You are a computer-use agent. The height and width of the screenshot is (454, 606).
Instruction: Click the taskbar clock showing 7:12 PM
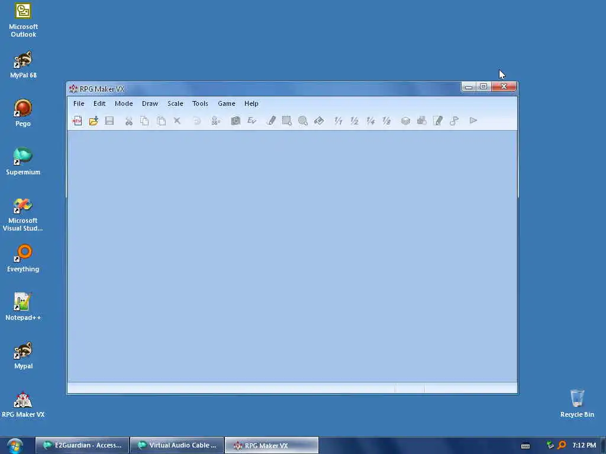pos(584,445)
